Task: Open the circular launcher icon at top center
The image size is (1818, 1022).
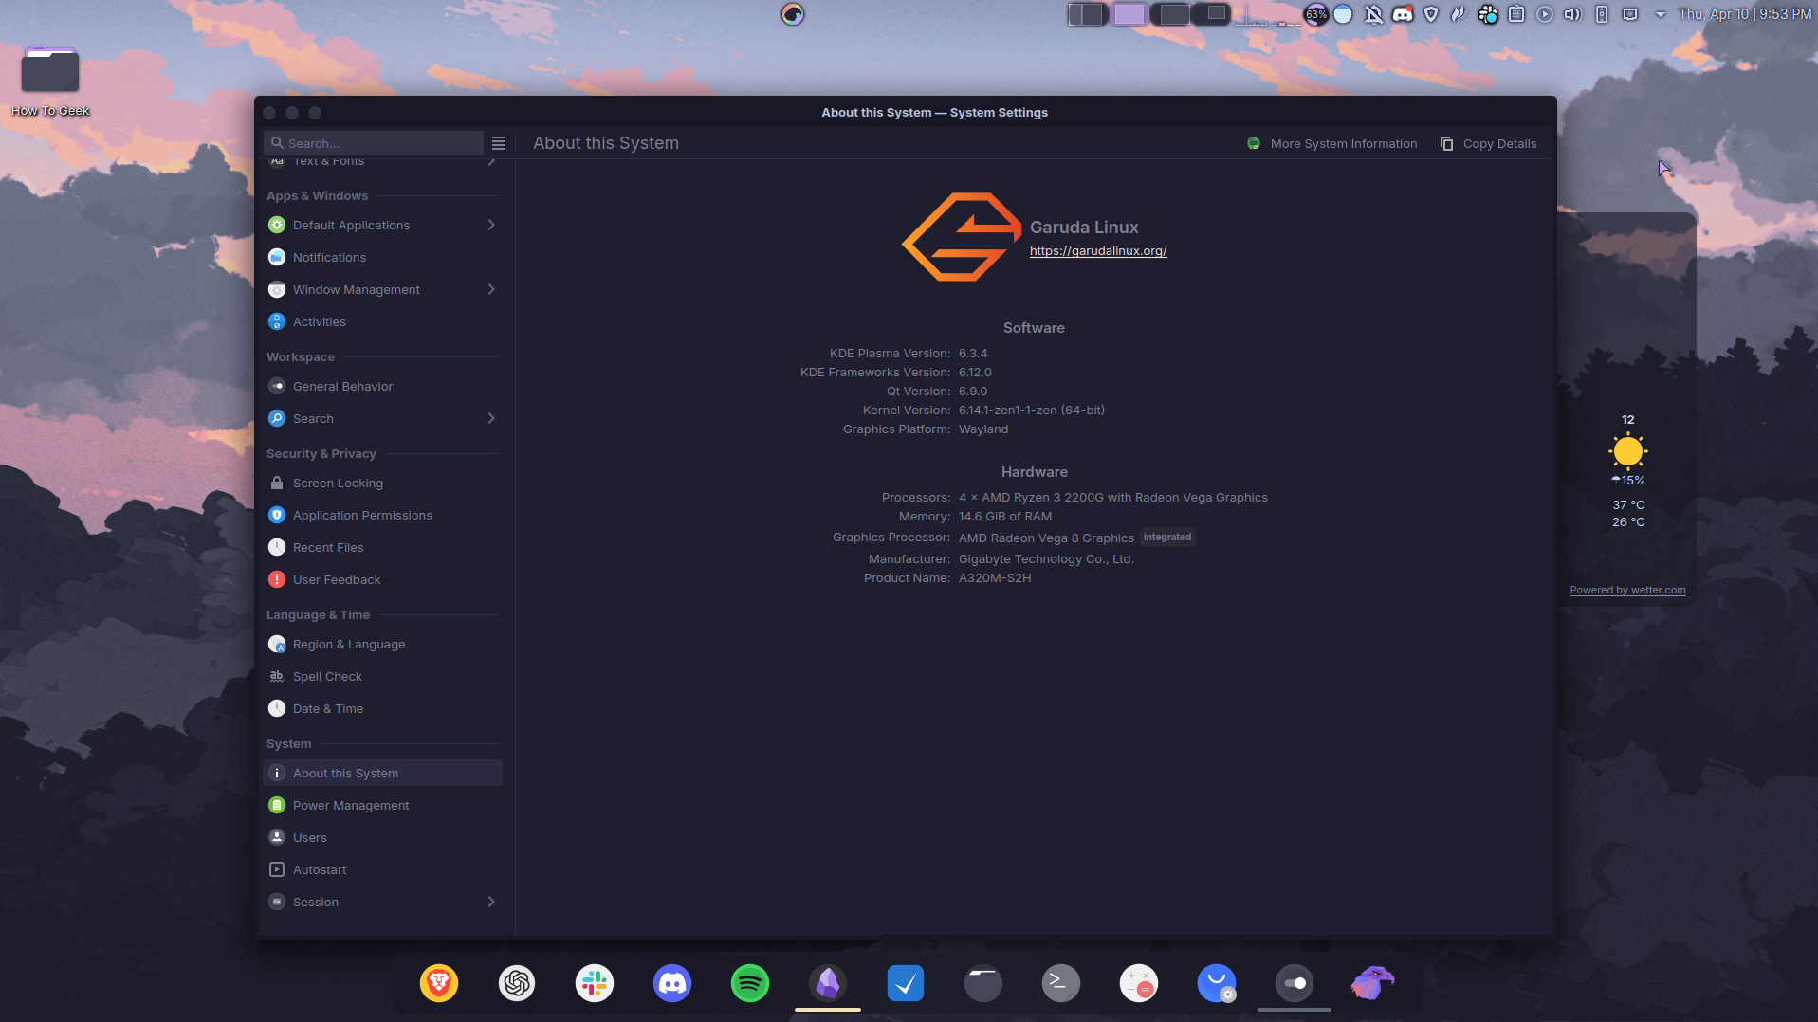Action: pyautogui.click(x=793, y=14)
